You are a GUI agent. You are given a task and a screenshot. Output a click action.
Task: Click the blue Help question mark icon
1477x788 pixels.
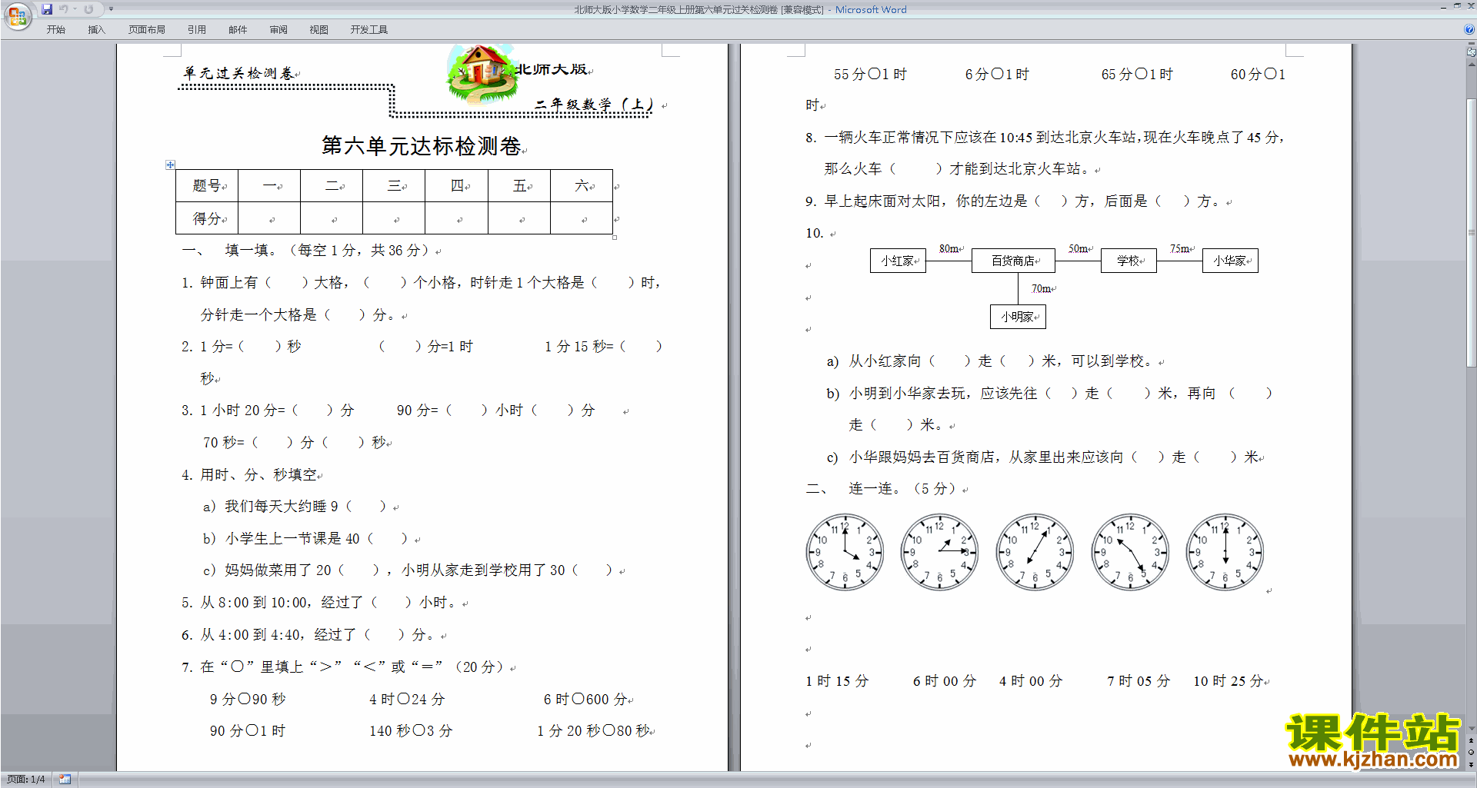click(1469, 29)
